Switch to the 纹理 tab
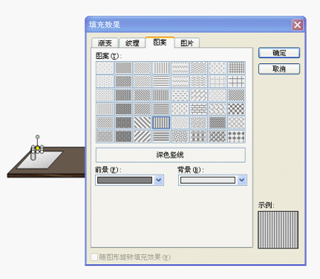The height and width of the screenshot is (279, 320). 132,43
